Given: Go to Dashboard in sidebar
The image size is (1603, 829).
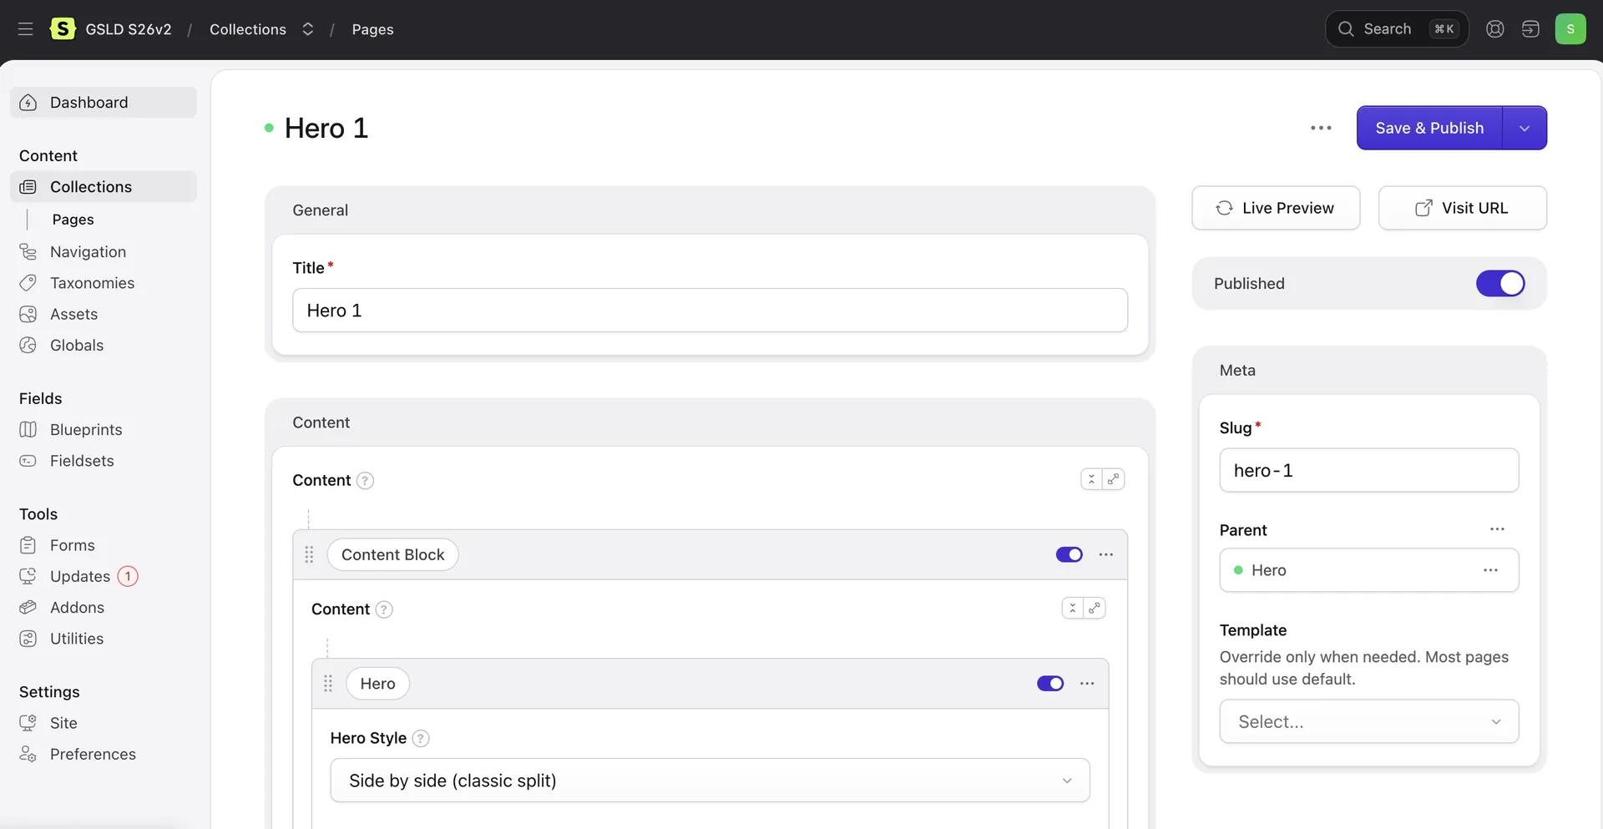Looking at the screenshot, I should coord(104,103).
